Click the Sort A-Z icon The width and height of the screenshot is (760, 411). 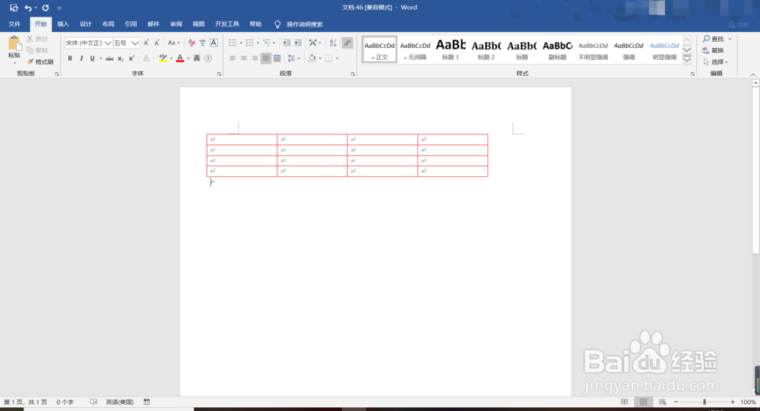(x=333, y=43)
